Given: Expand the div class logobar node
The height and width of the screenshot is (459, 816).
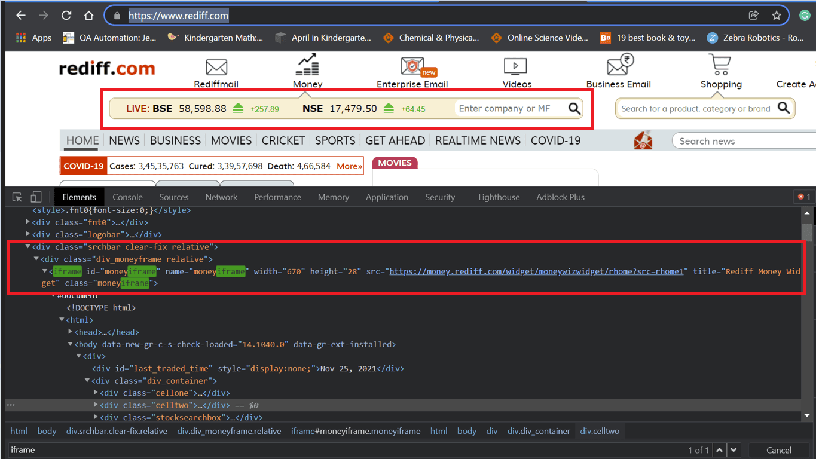Looking at the screenshot, I should (x=28, y=234).
